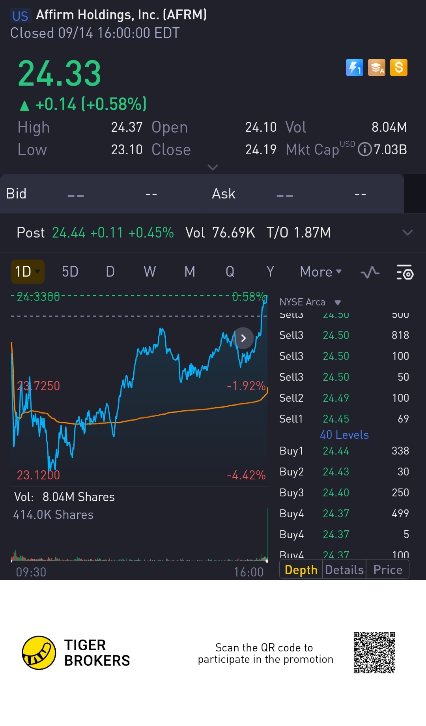Tap Buy4 row with 5 shares
Image resolution: width=426 pixels, height=726 pixels.
(x=344, y=534)
